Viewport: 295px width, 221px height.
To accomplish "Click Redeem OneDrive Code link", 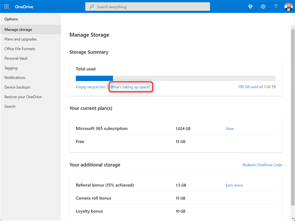I will point(262,165).
